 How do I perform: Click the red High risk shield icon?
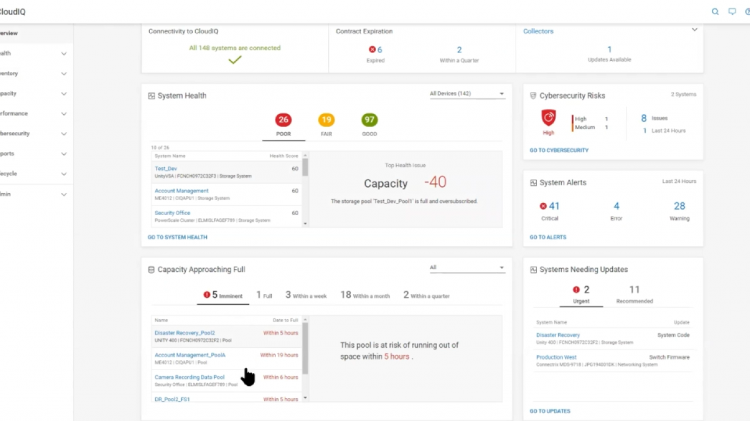[548, 118]
